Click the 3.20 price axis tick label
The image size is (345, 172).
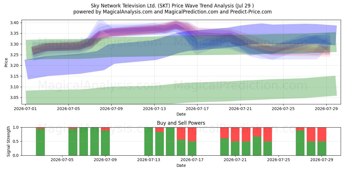click(x=14, y=66)
